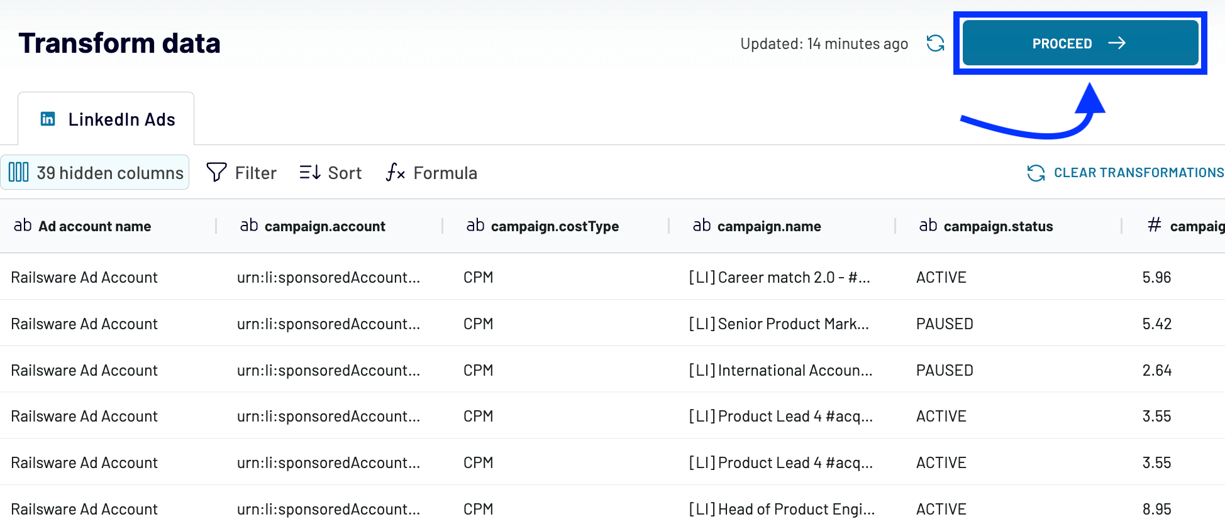The height and width of the screenshot is (529, 1225).
Task: Click the LinkedIn logo icon in tab
Action: tap(48, 119)
